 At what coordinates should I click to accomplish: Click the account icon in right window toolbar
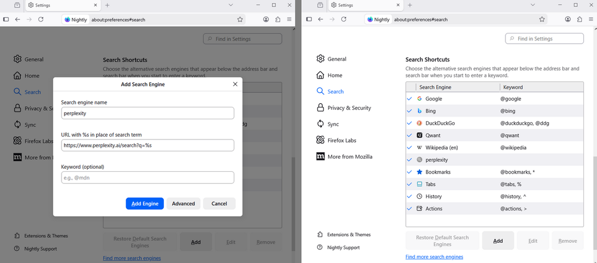568,19
